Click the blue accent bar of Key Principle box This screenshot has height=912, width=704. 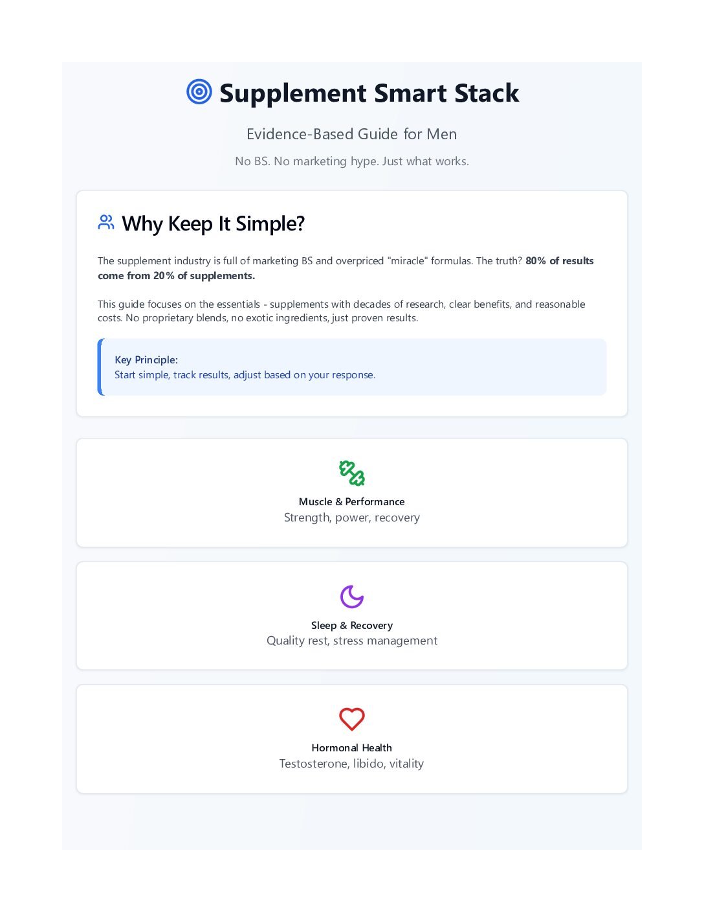[100, 367]
